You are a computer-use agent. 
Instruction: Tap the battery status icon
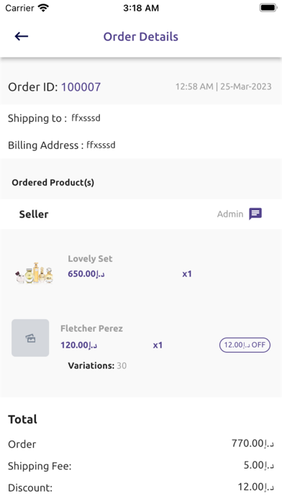click(268, 8)
